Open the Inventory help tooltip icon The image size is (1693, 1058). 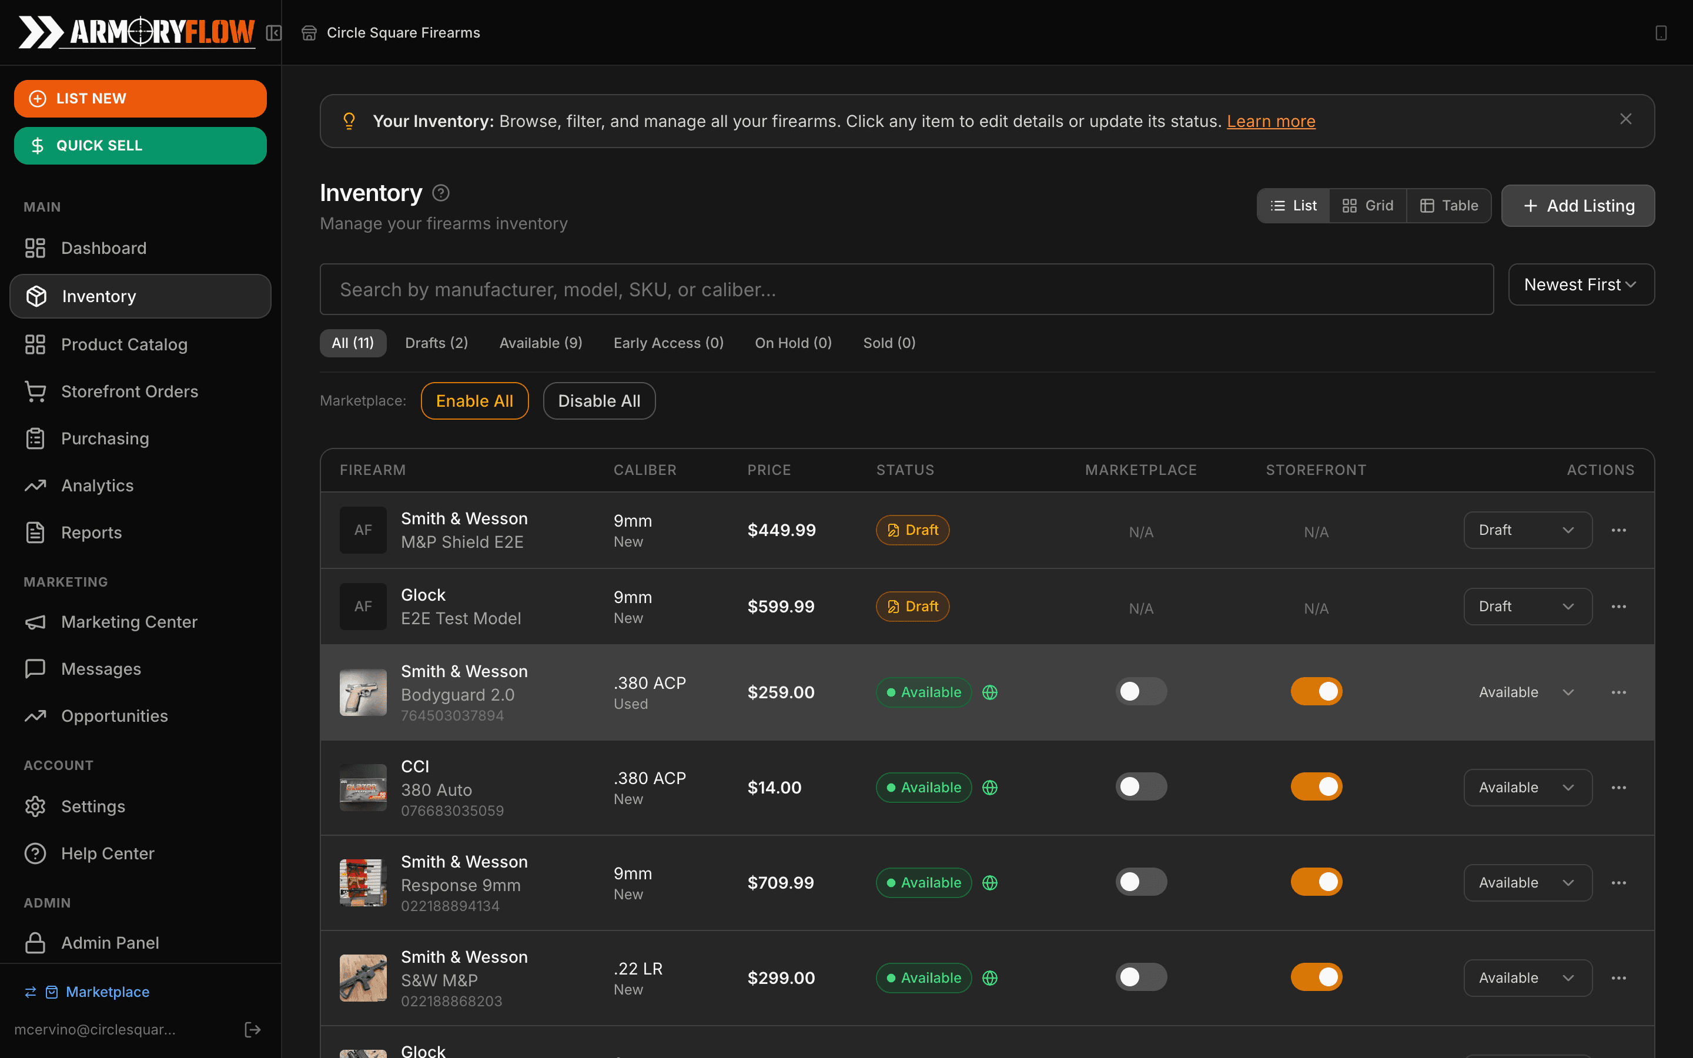point(441,192)
